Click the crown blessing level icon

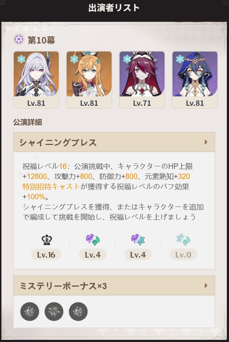47,240
